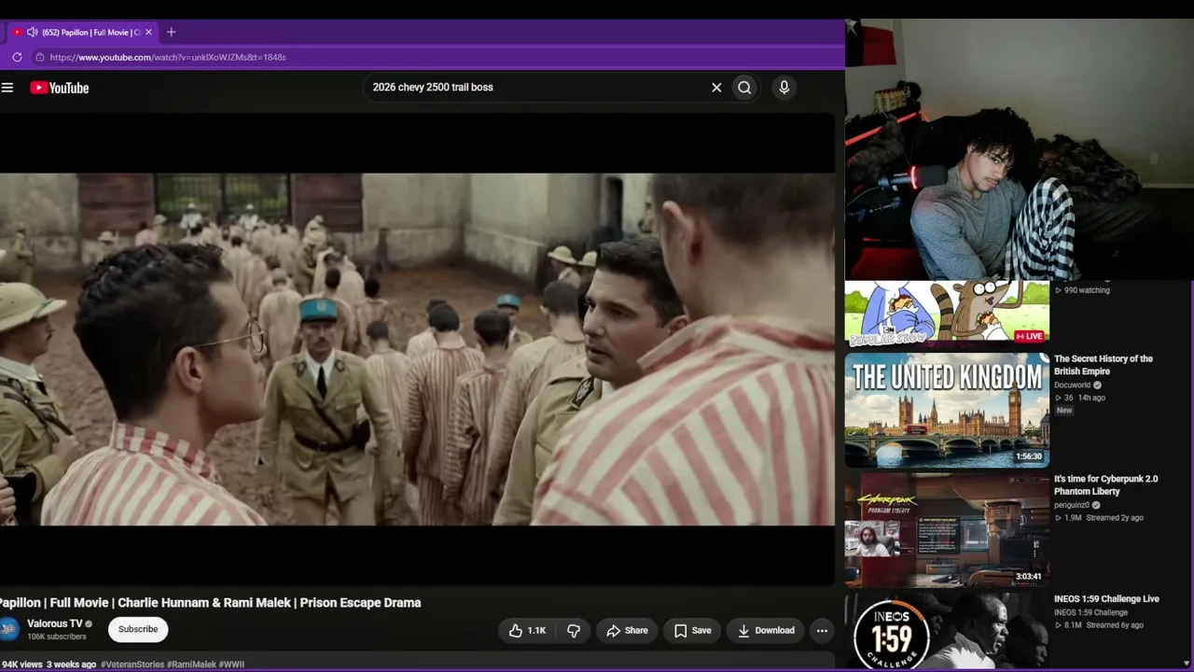This screenshot has width=1194, height=672.
Task: Close the Papillon browser tab
Action: click(148, 32)
